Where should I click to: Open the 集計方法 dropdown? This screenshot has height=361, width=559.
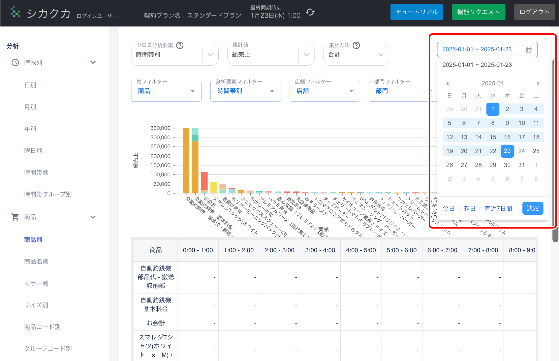point(356,55)
